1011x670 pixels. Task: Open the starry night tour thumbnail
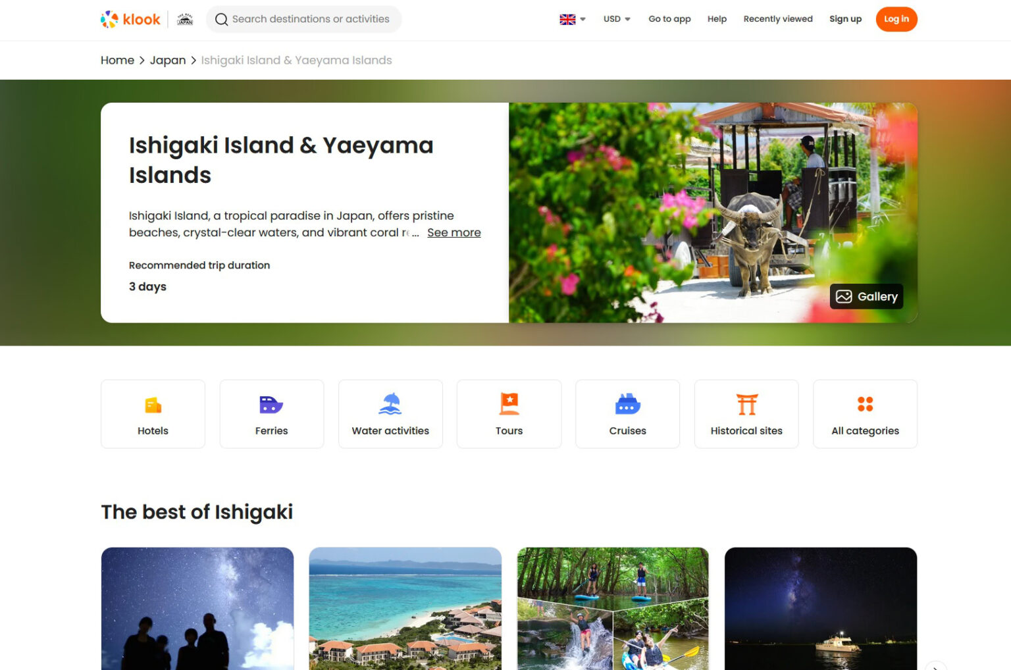[197, 608]
